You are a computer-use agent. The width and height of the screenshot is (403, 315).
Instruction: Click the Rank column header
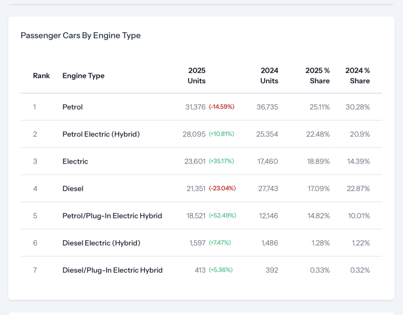pos(41,76)
